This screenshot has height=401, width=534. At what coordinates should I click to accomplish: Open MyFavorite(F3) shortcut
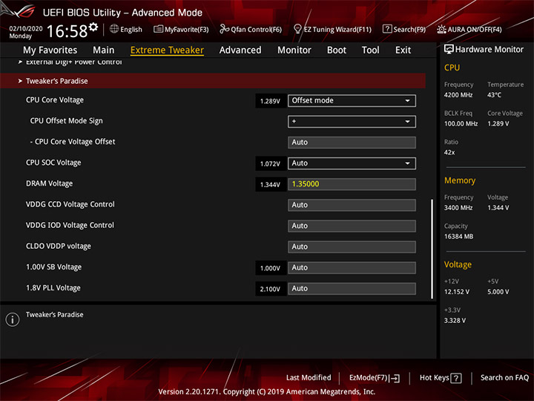(181, 29)
